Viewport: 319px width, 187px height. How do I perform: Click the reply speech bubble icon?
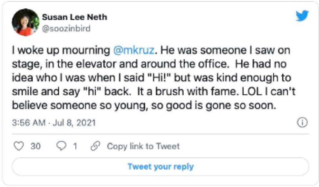click(x=61, y=146)
